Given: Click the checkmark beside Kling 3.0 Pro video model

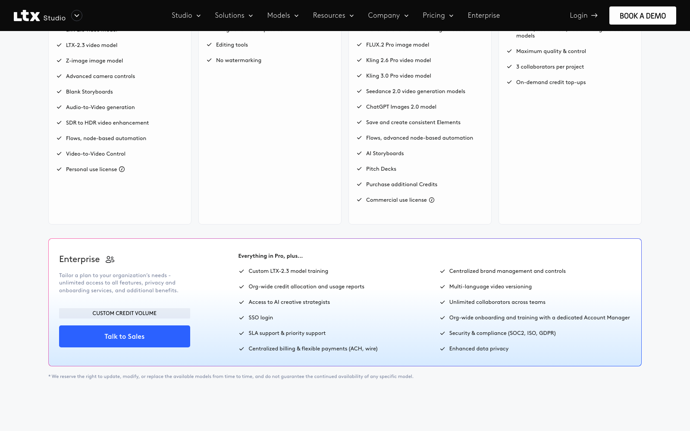Looking at the screenshot, I should pos(359,76).
